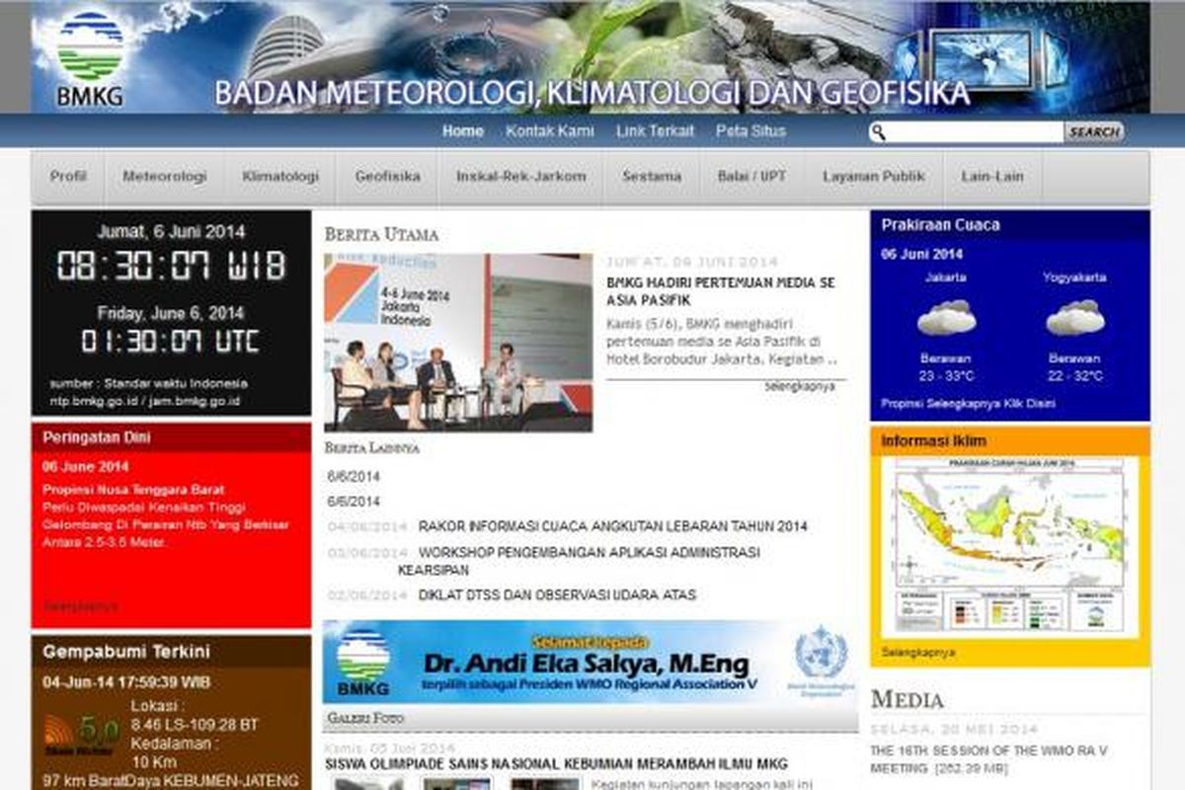
Task: Click the Gempabumi Terkini panel header
Action: pos(171,652)
